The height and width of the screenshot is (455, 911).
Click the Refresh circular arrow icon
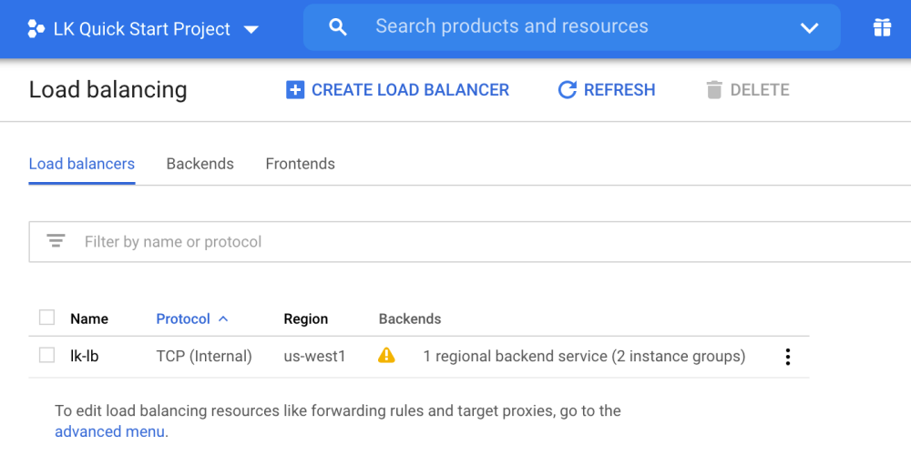[x=568, y=90]
